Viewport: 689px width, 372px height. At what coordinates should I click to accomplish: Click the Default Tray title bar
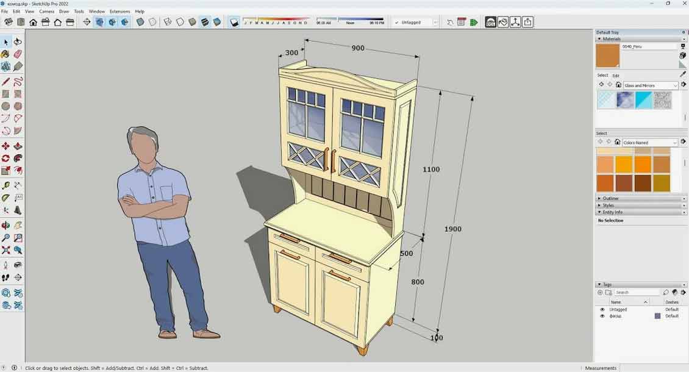(x=640, y=32)
